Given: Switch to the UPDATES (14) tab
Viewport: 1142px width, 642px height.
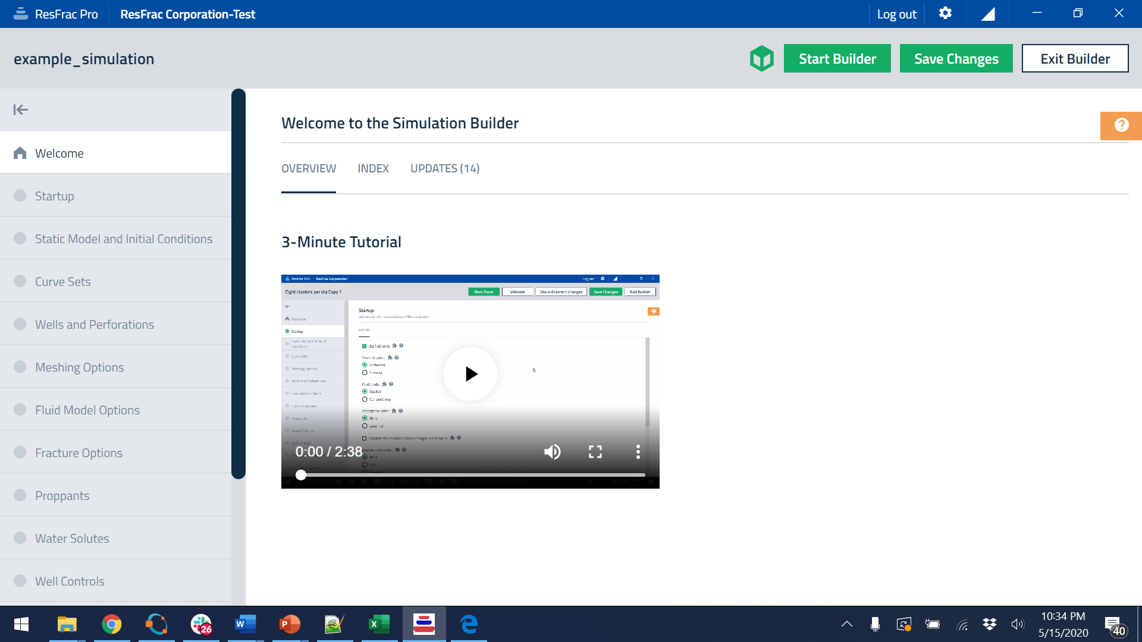Looking at the screenshot, I should point(445,169).
